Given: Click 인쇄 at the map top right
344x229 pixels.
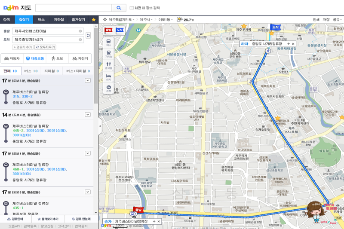Looking at the screenshot, I should [316, 19].
